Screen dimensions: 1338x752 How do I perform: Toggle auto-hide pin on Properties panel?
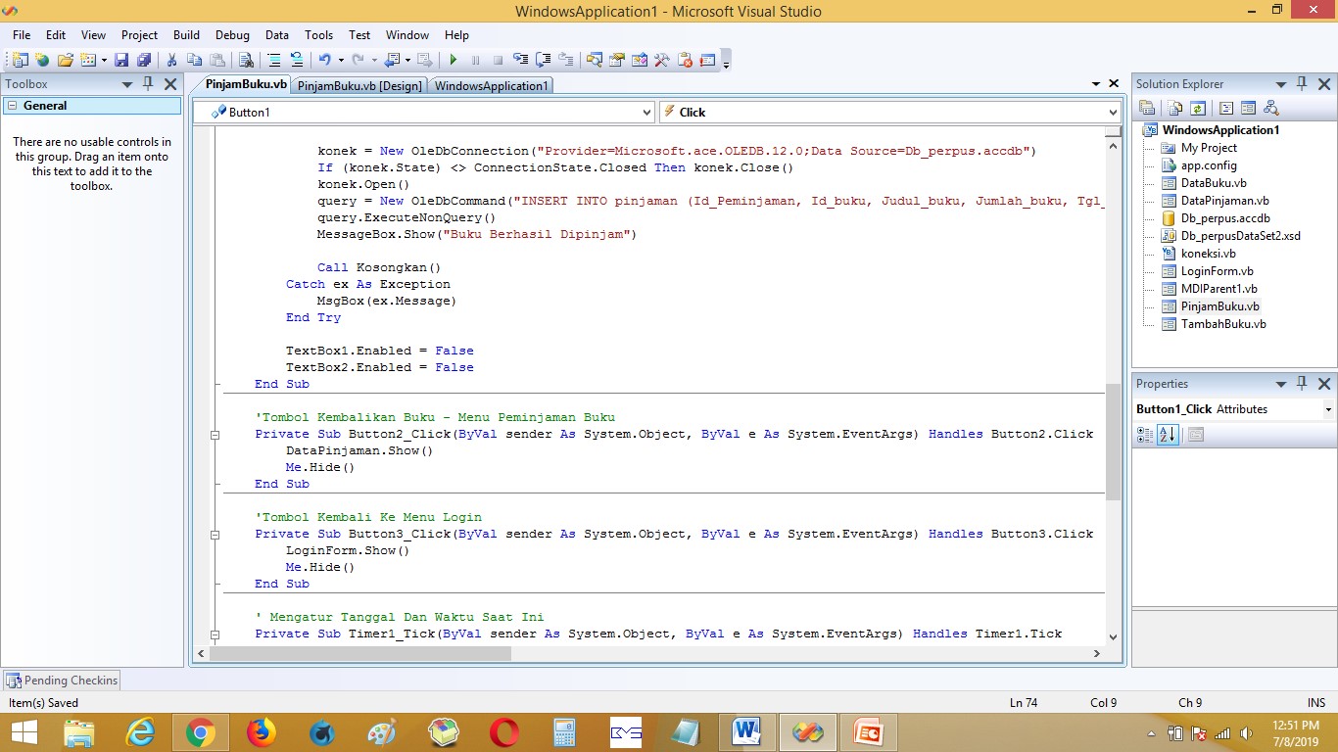point(1302,384)
